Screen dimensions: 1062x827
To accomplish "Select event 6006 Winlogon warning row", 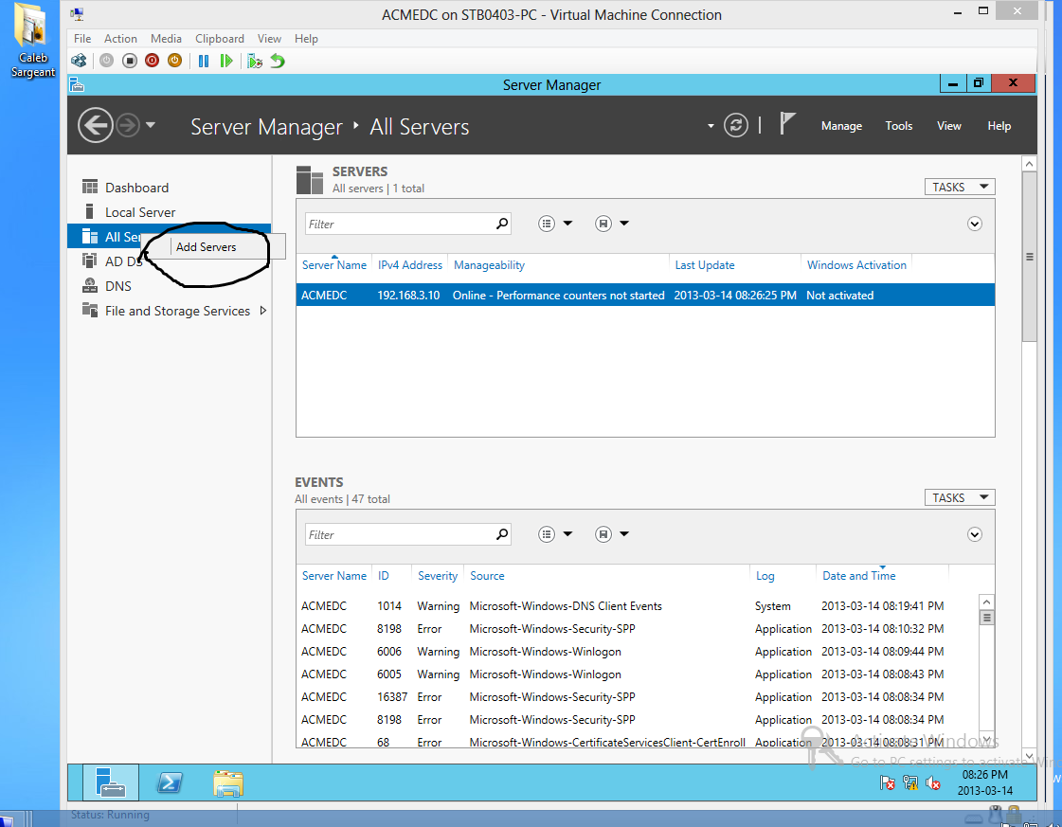I will click(637, 652).
